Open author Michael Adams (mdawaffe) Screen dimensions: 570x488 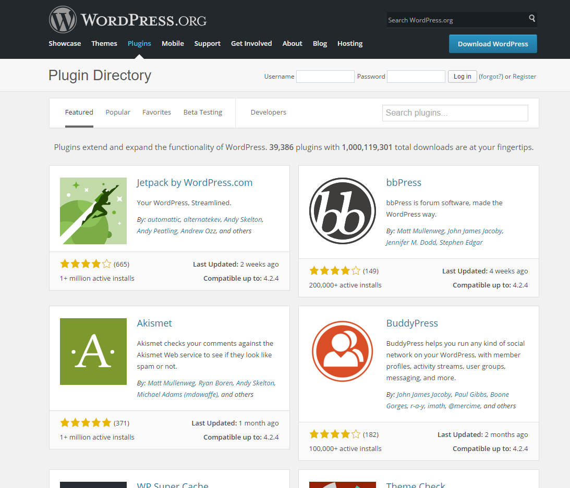[x=178, y=395]
